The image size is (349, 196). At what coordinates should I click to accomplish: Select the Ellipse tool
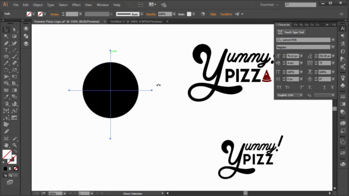[x=6, y=57]
